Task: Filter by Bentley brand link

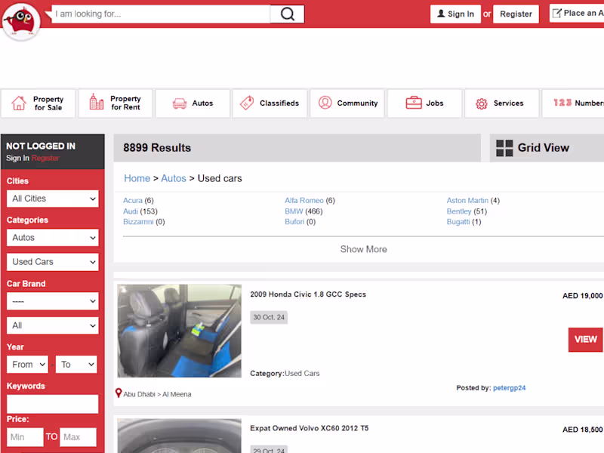Action: point(459,211)
